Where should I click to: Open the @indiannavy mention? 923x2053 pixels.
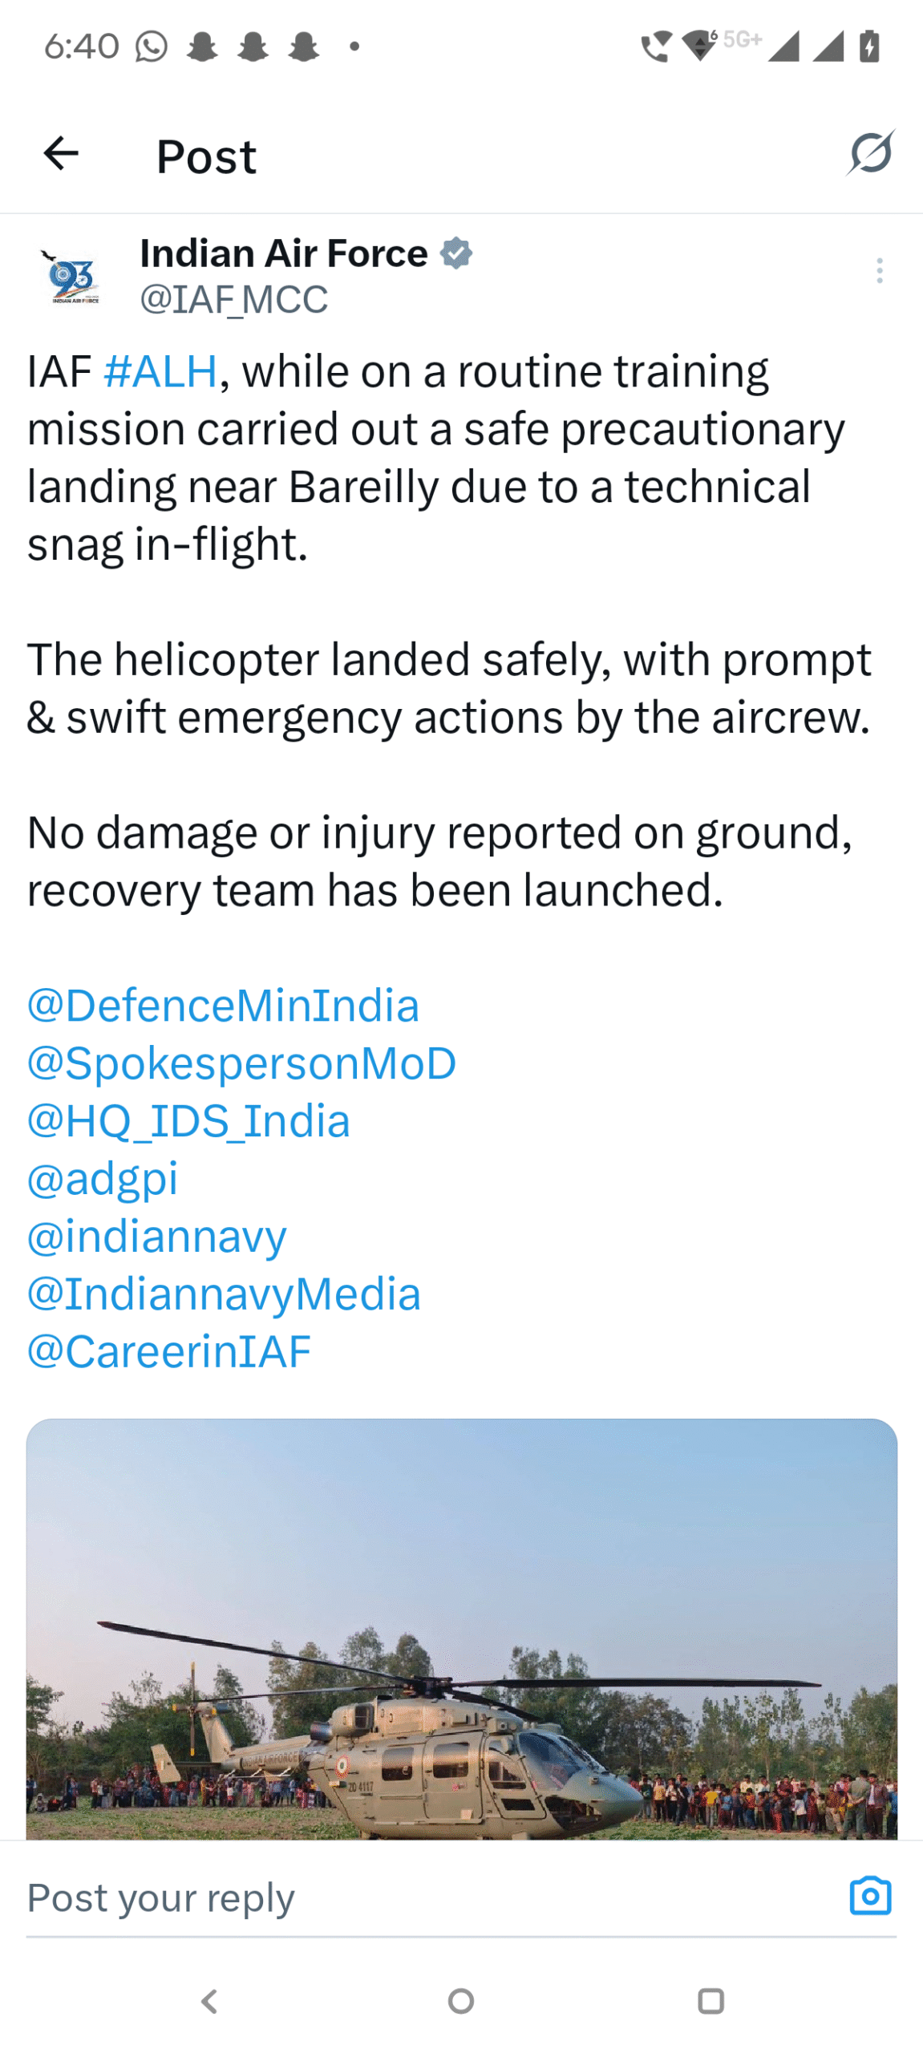[x=156, y=1237]
